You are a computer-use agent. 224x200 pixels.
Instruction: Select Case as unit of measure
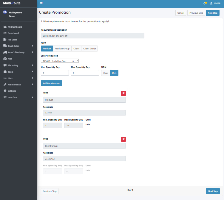point(106,73)
